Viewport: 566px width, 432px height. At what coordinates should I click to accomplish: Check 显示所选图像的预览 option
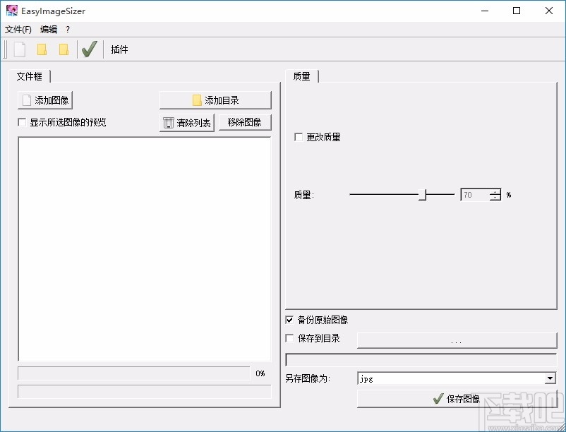click(21, 122)
